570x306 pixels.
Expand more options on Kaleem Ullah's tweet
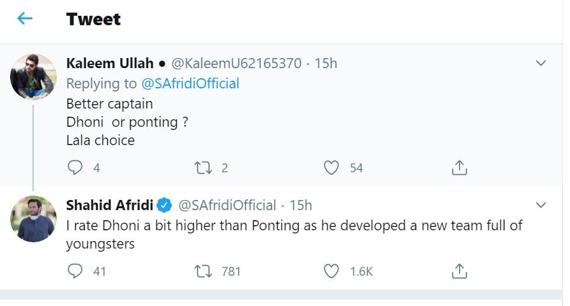pos(541,63)
